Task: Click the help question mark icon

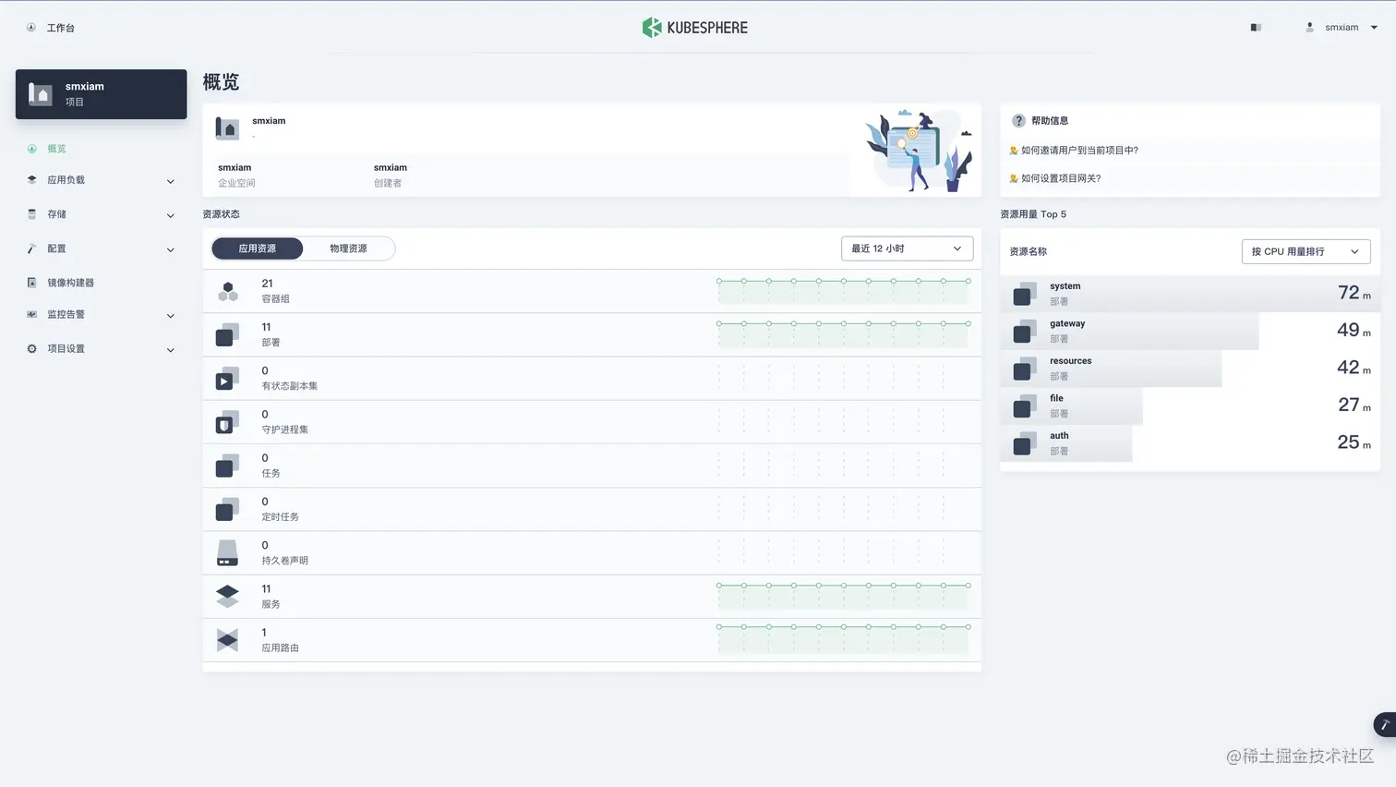Action: coord(1018,121)
